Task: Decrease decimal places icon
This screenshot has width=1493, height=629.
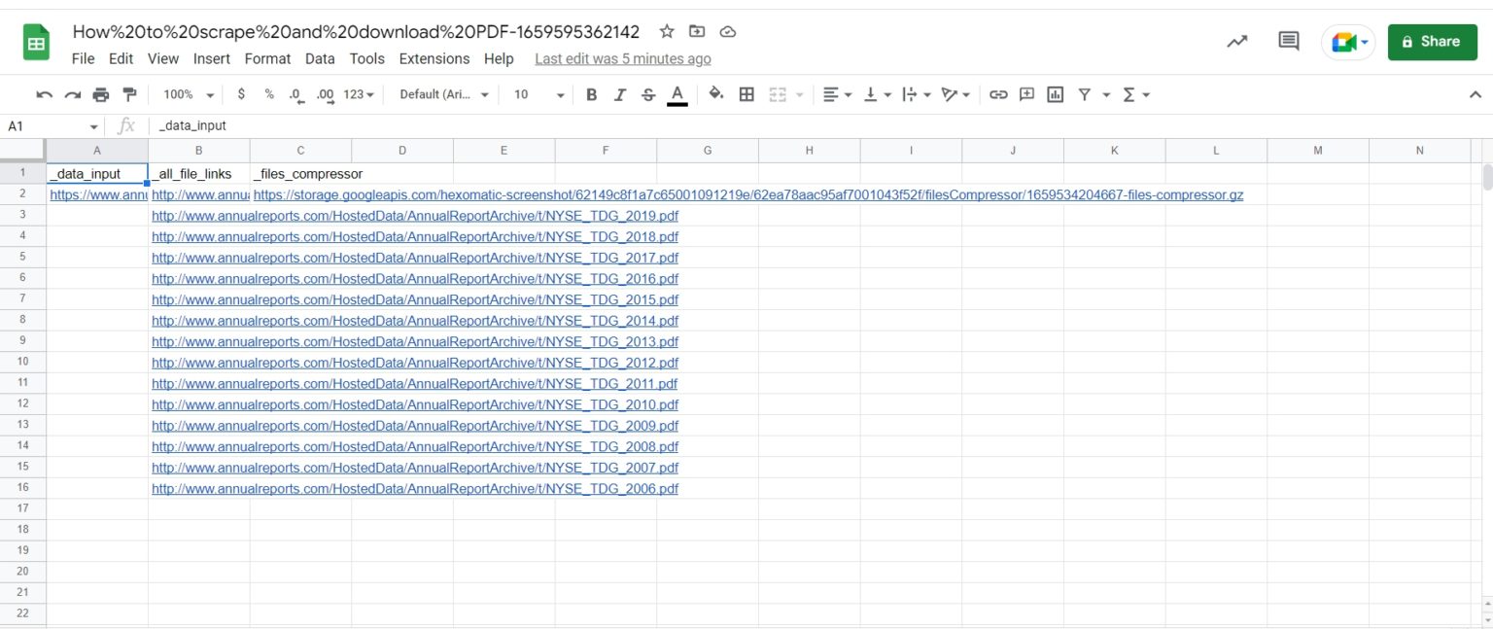Action: coord(296,94)
